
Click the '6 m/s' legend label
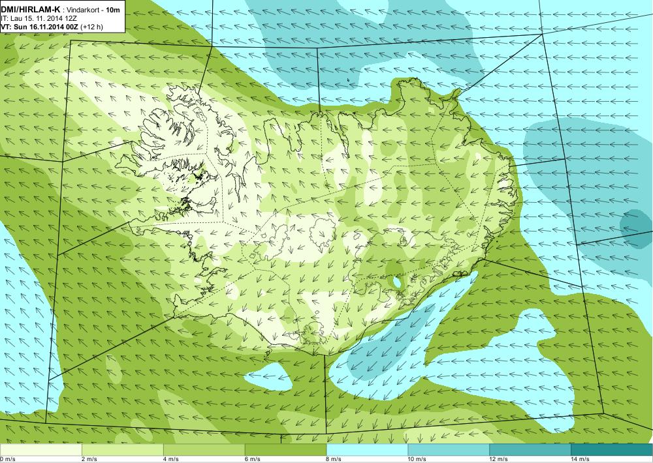pos(252,459)
